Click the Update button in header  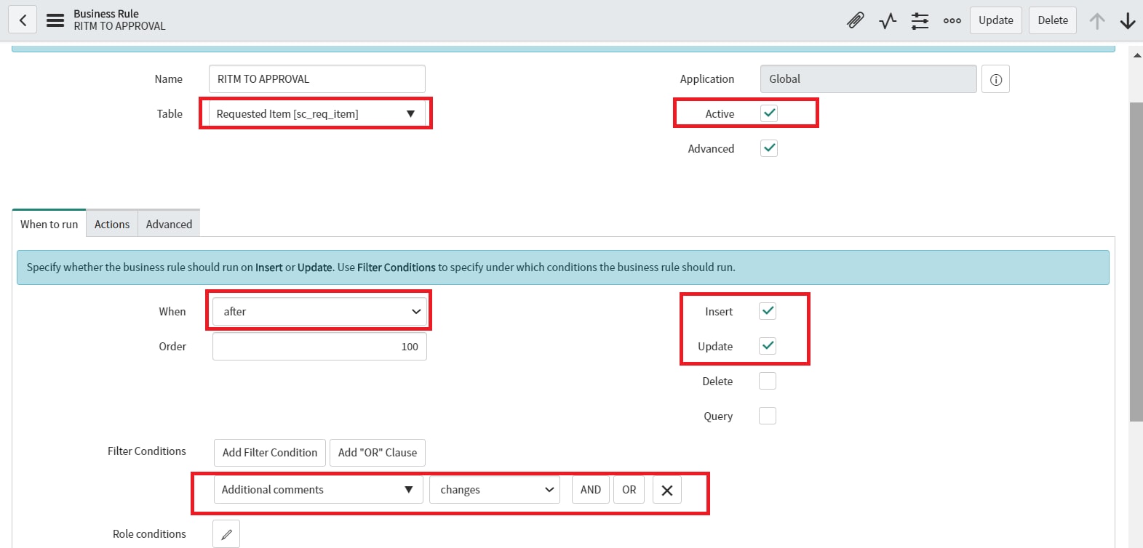click(x=995, y=20)
